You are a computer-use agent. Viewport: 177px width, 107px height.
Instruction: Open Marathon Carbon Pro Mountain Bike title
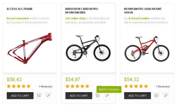click(x=82, y=11)
